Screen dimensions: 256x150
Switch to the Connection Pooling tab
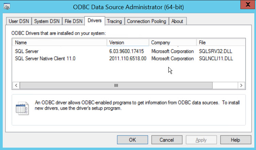coord(147,21)
